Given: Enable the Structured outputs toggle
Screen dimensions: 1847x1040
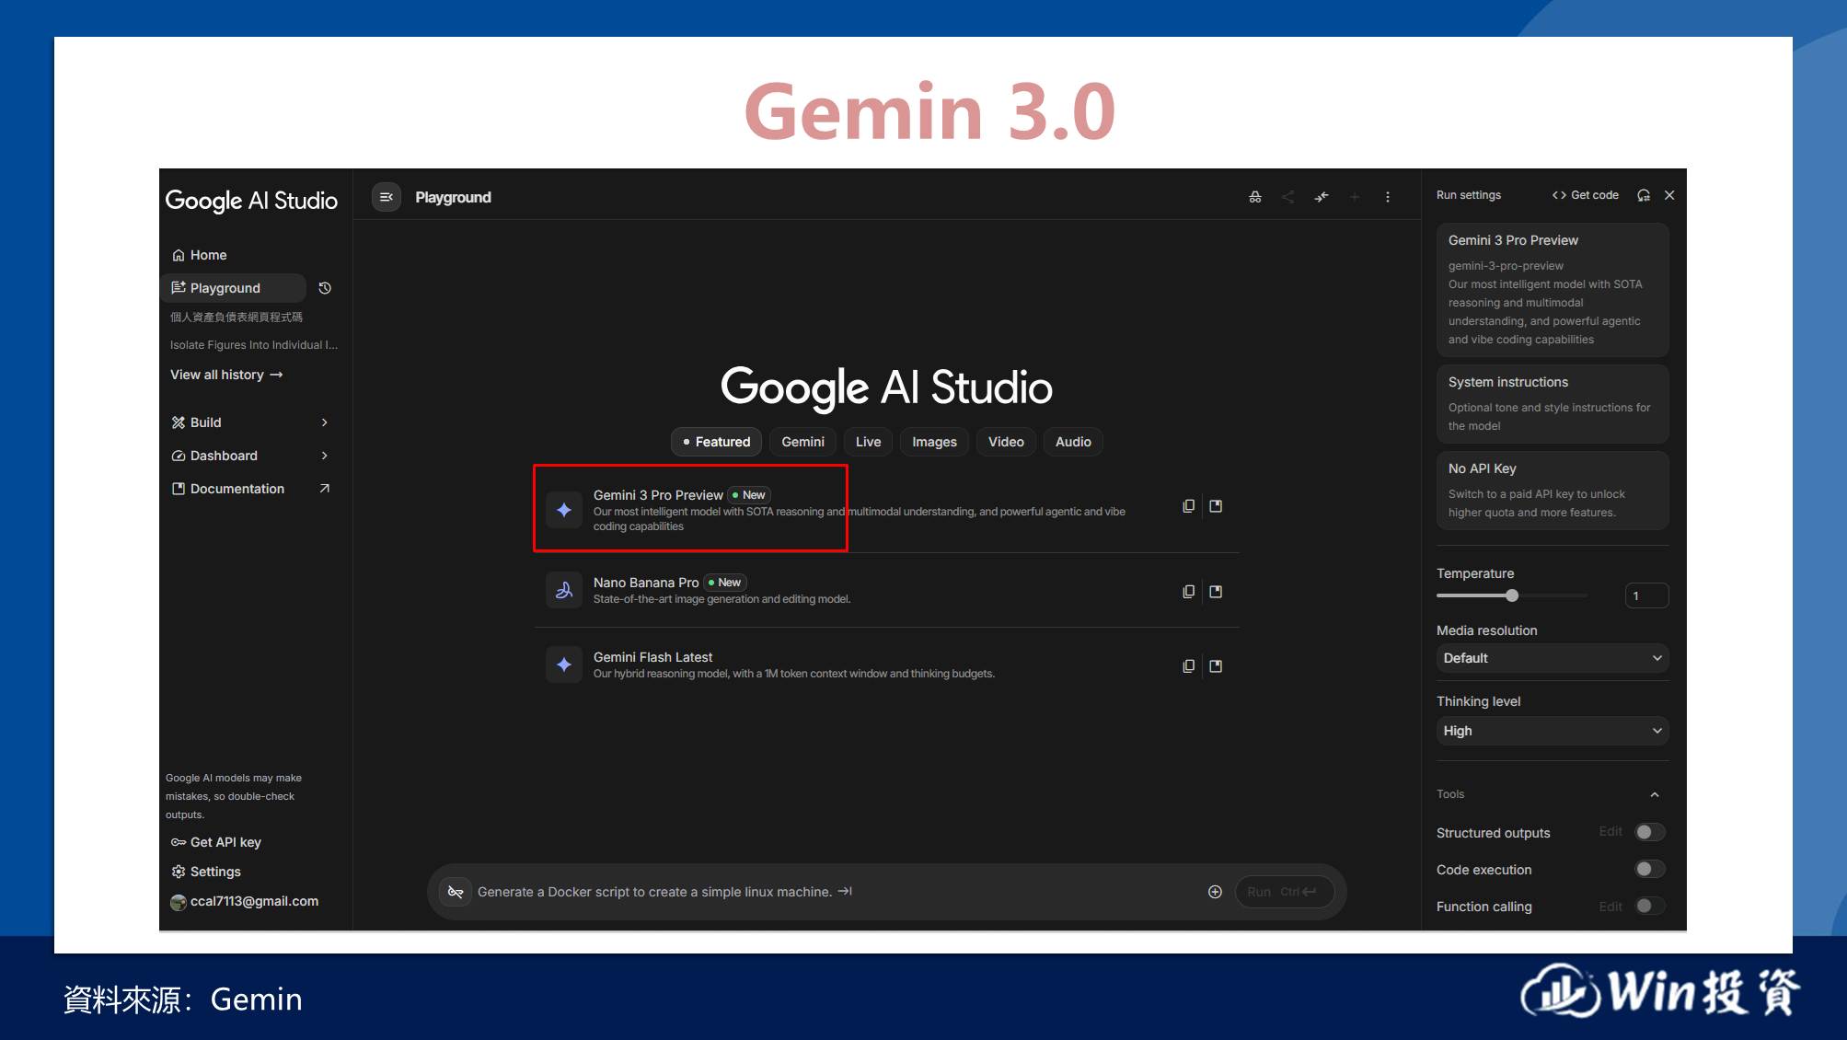Looking at the screenshot, I should click(x=1649, y=832).
